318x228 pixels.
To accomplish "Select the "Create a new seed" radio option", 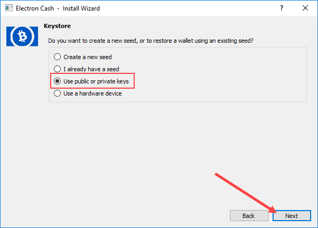I will (x=83, y=57).
